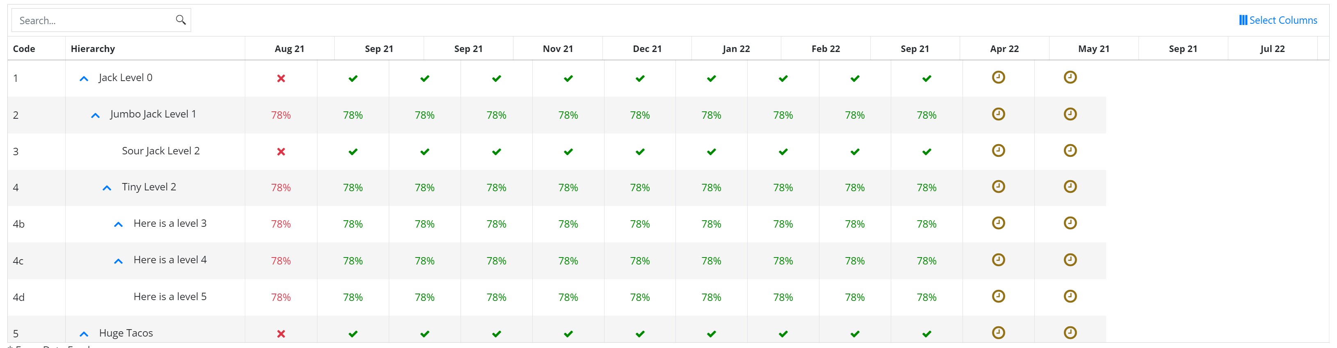The image size is (1337, 348).
Task: Open the Select Columns chooser
Action: tap(1278, 20)
